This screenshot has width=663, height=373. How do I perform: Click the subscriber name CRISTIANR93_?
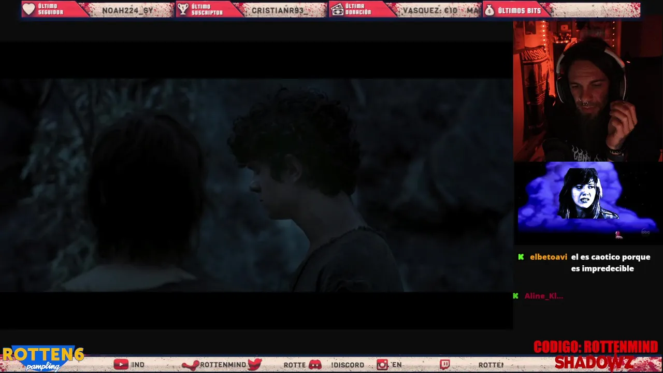click(x=280, y=10)
